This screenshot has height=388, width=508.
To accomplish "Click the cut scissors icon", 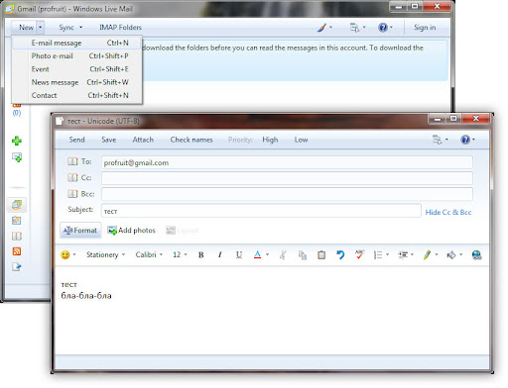I will click(283, 254).
